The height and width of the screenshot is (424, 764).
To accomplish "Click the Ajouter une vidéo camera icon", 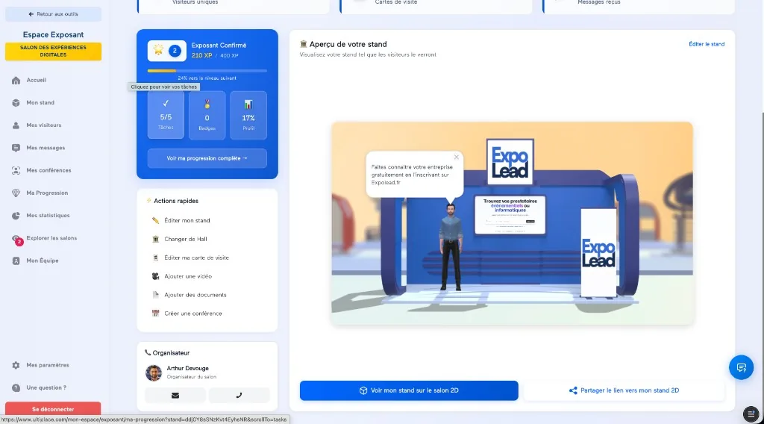I will pos(155,276).
